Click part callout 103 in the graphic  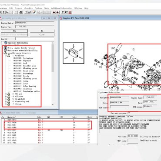click(113, 48)
